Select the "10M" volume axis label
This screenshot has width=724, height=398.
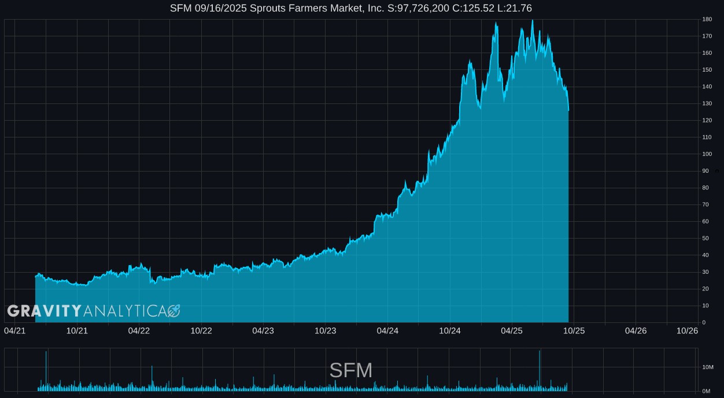708,367
